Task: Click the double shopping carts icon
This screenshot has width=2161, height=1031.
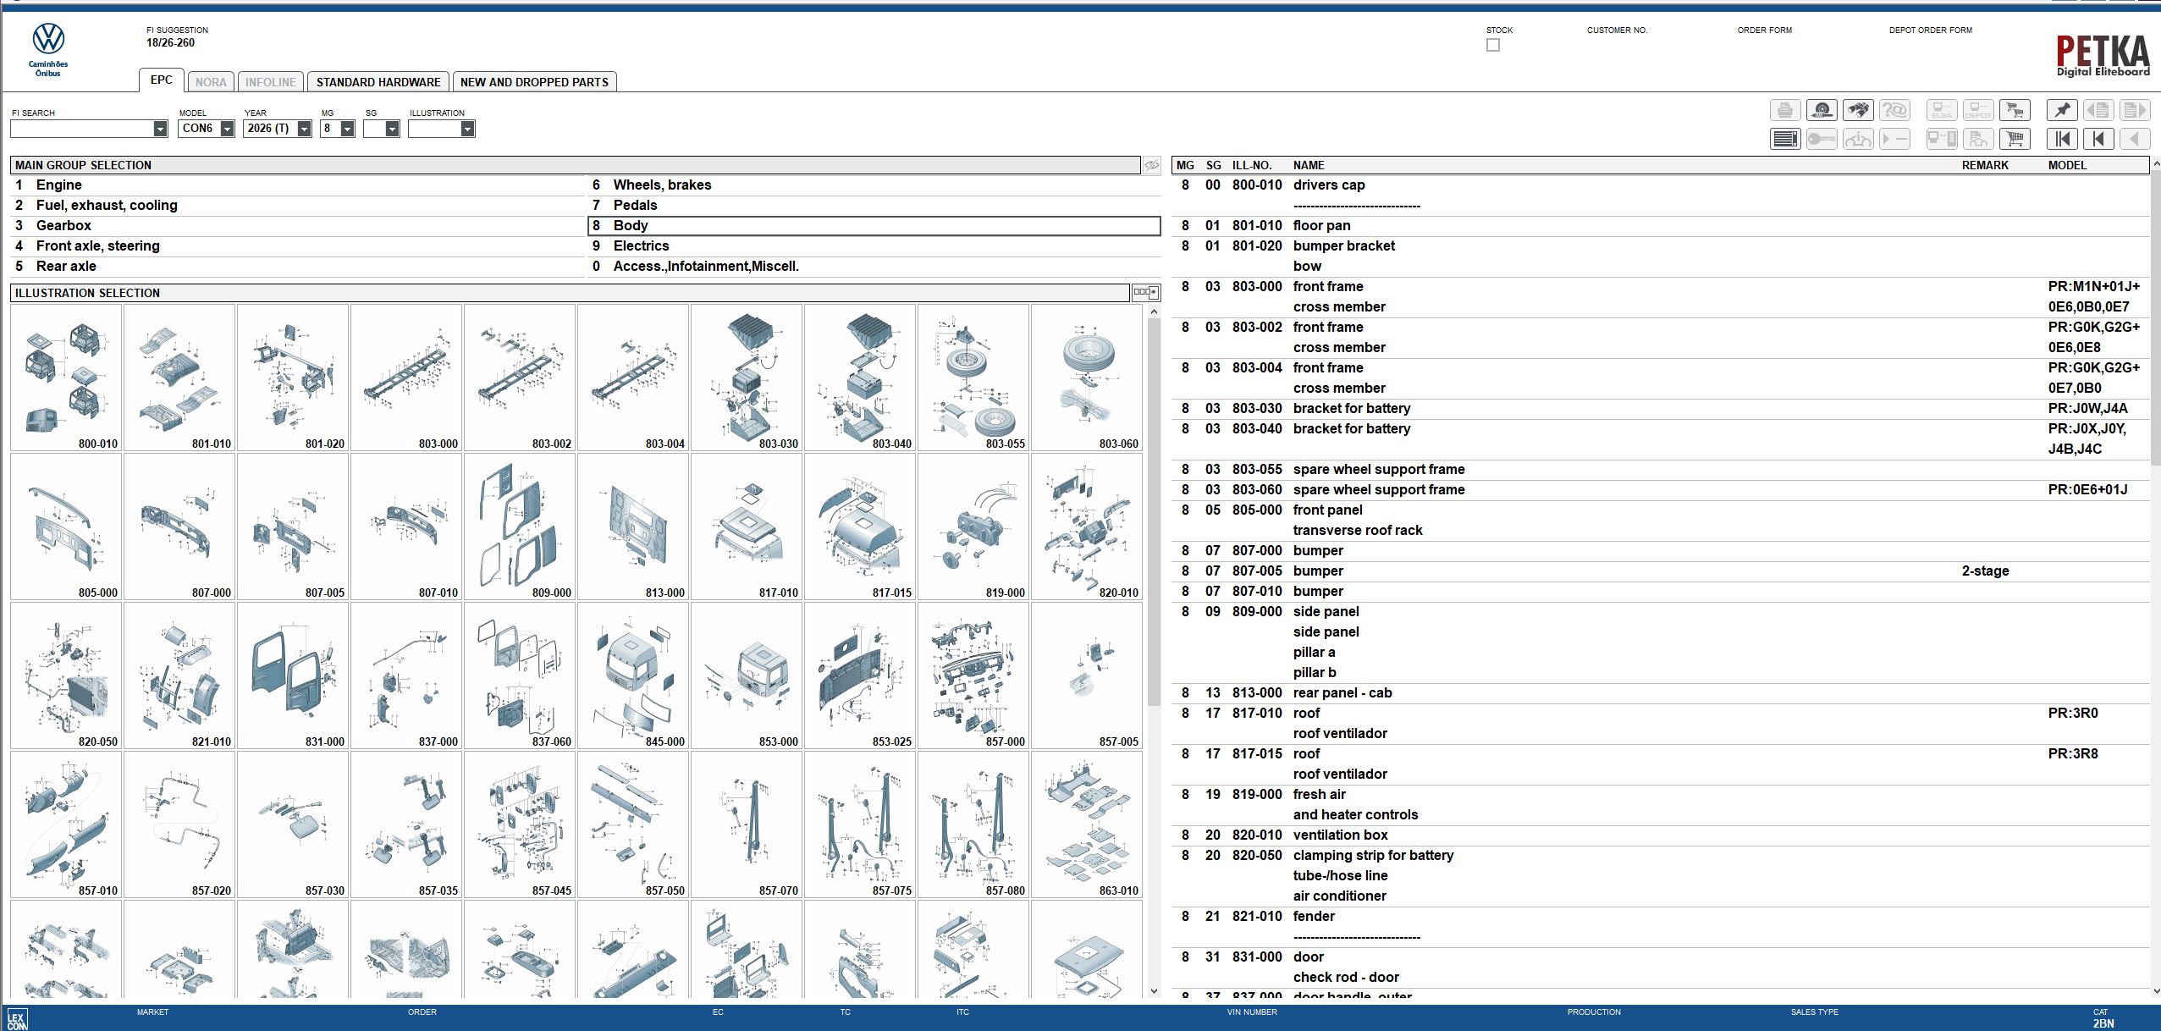Action: (2015, 110)
